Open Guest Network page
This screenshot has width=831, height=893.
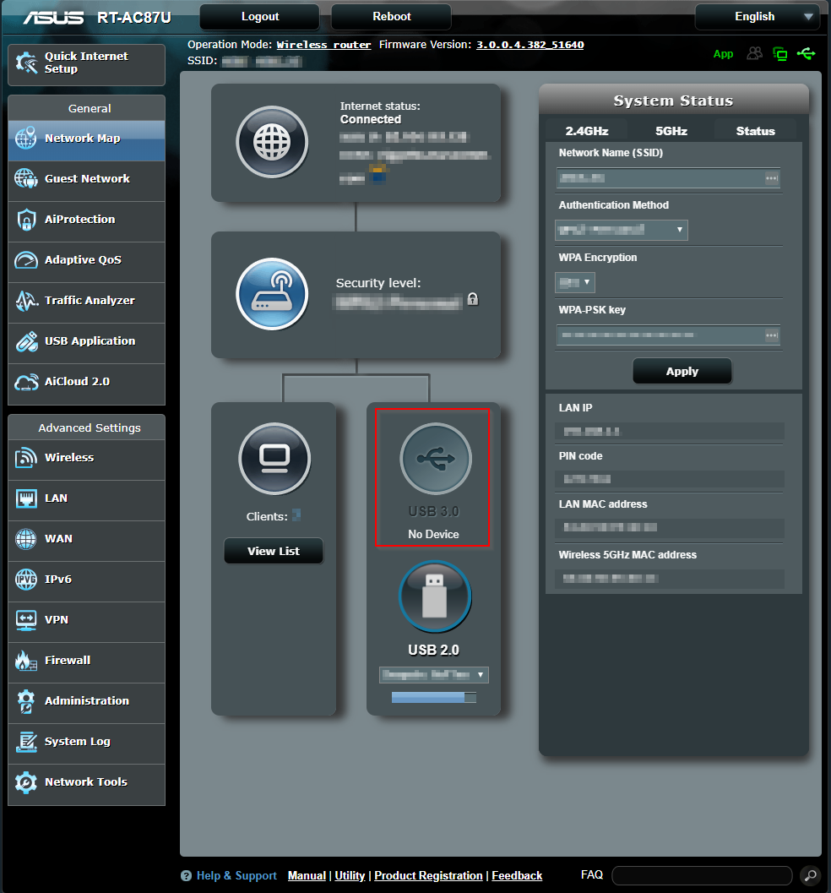pyautogui.click(x=86, y=181)
